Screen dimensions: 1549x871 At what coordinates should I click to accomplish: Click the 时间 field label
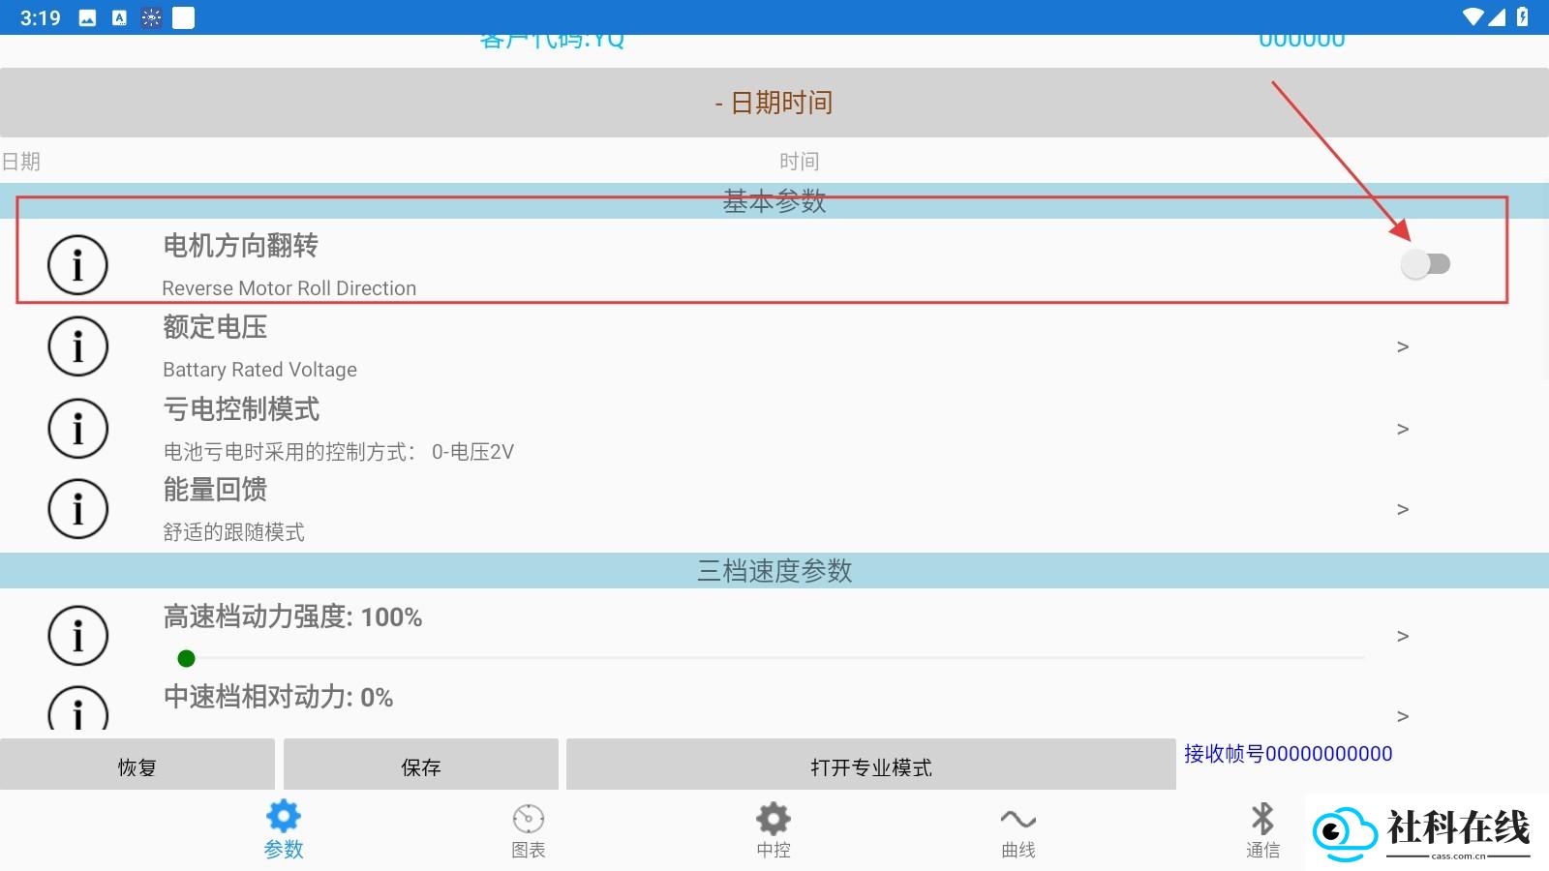(x=800, y=162)
